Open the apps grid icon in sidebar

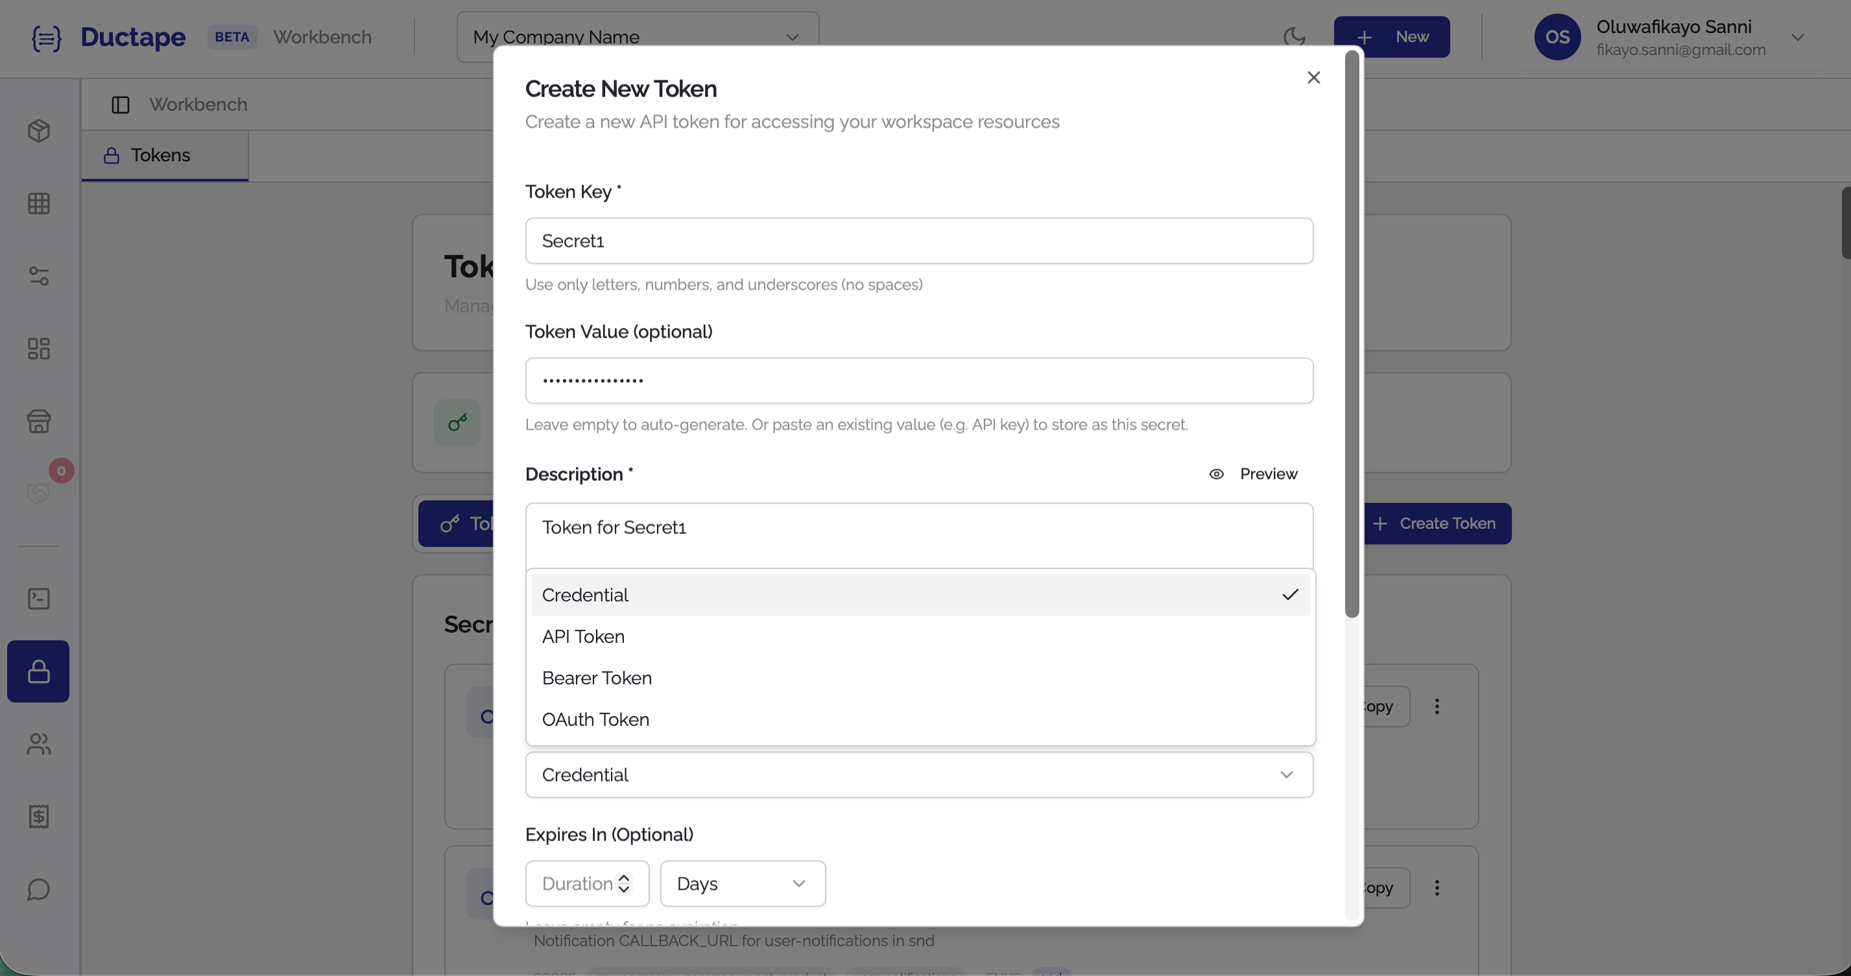click(38, 203)
